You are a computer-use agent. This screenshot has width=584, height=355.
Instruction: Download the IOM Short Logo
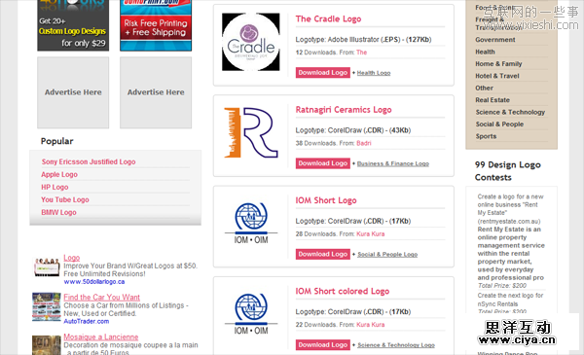click(323, 254)
